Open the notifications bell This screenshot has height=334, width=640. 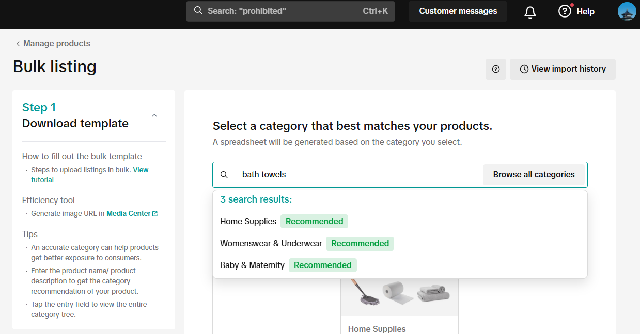point(530,12)
